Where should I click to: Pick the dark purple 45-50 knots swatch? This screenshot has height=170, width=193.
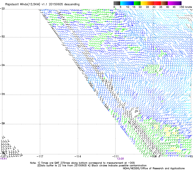pyautogui.click(x=178, y=3)
